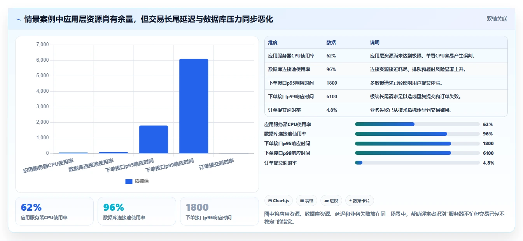Select the 进度 chip
Viewport: 523px width, 241px height.
click(331, 201)
